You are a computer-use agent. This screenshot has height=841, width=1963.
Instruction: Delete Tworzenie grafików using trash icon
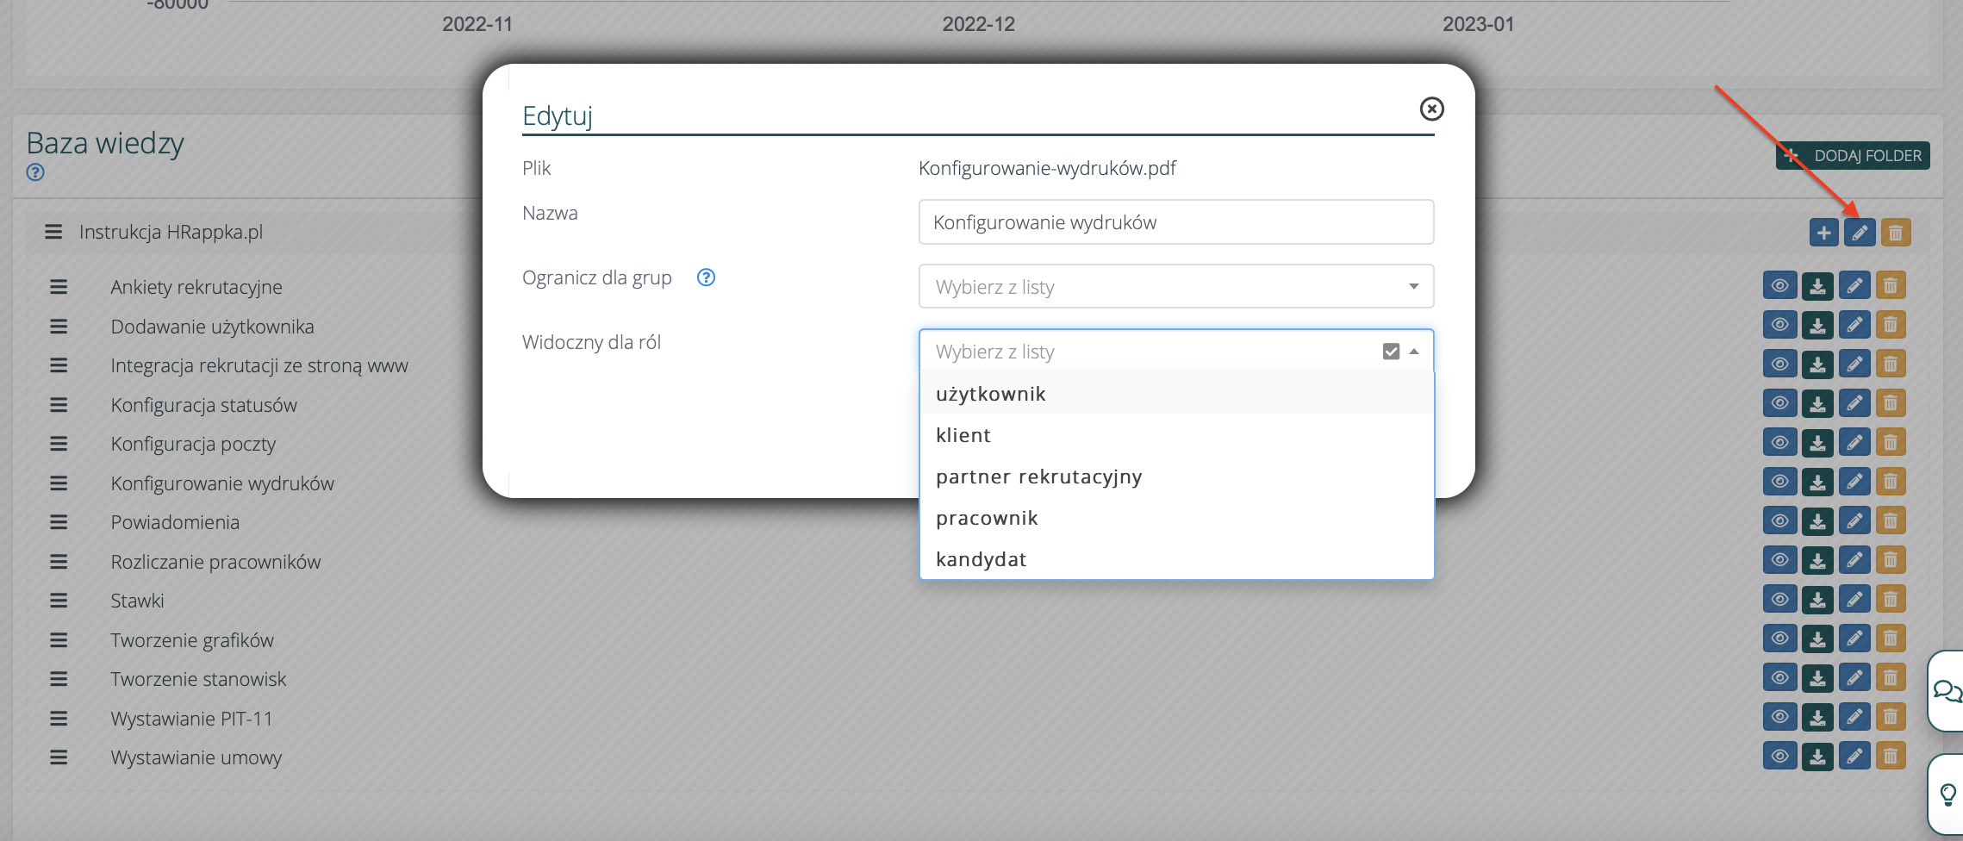pos(1891,639)
